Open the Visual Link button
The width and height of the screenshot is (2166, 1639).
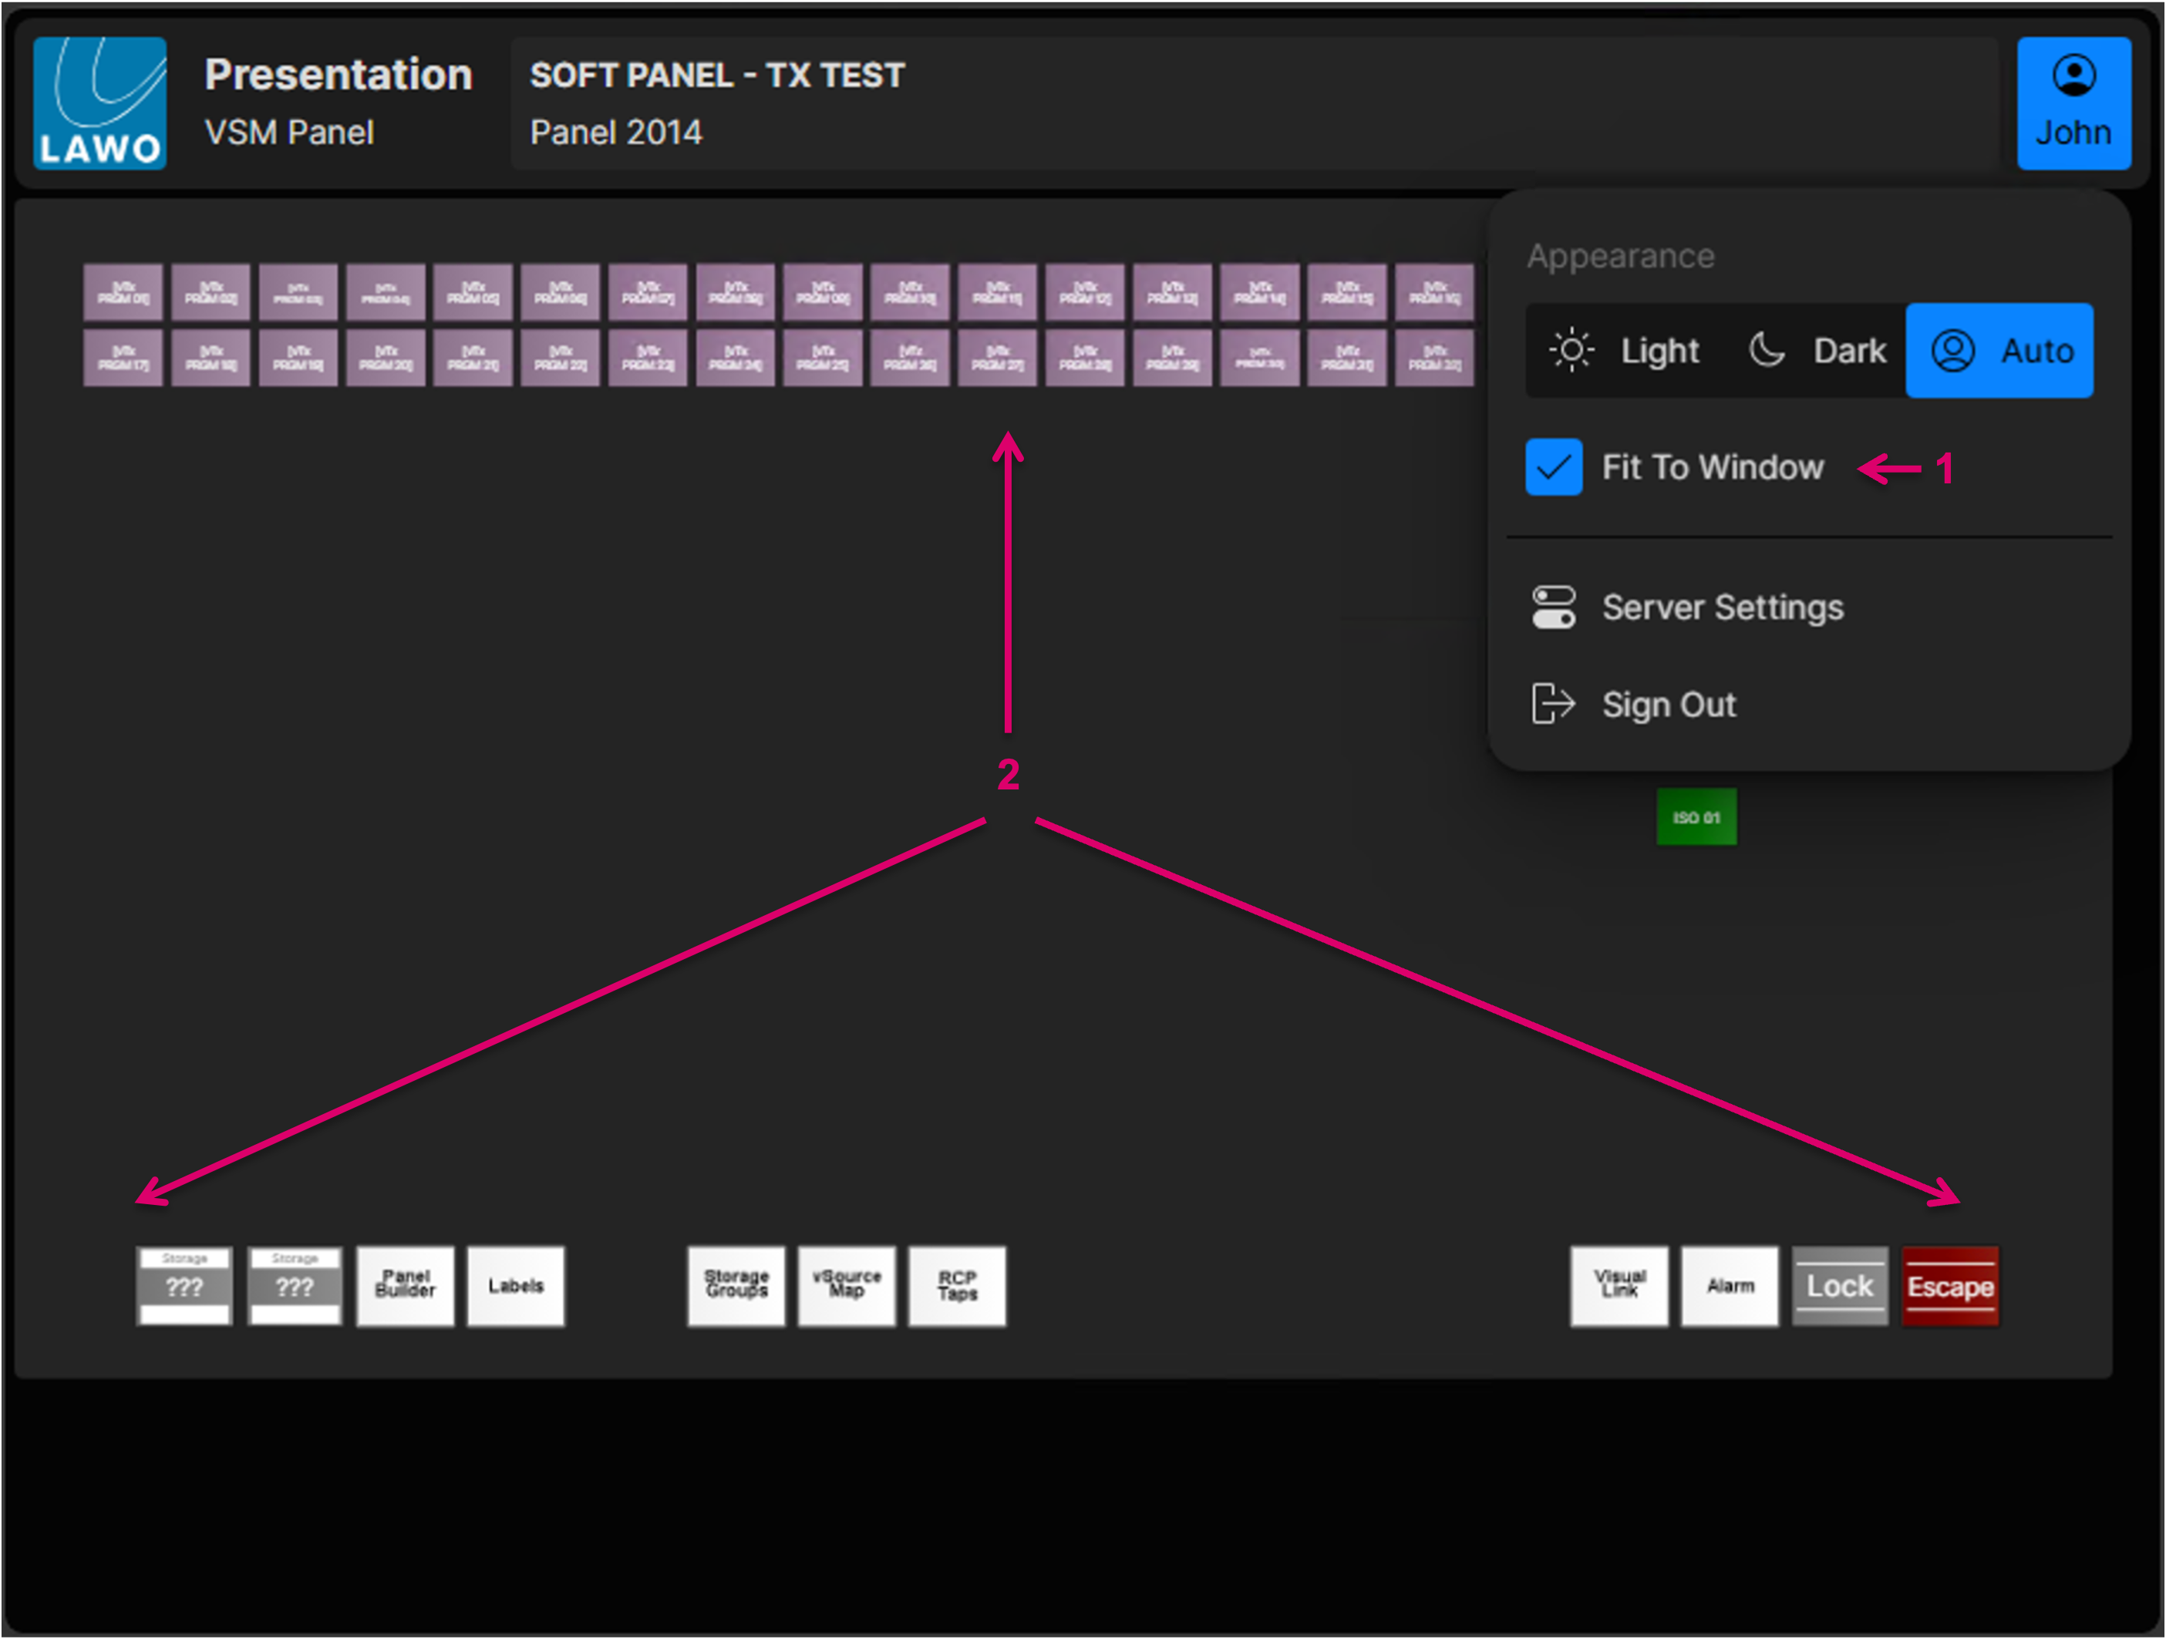[x=1619, y=1286]
